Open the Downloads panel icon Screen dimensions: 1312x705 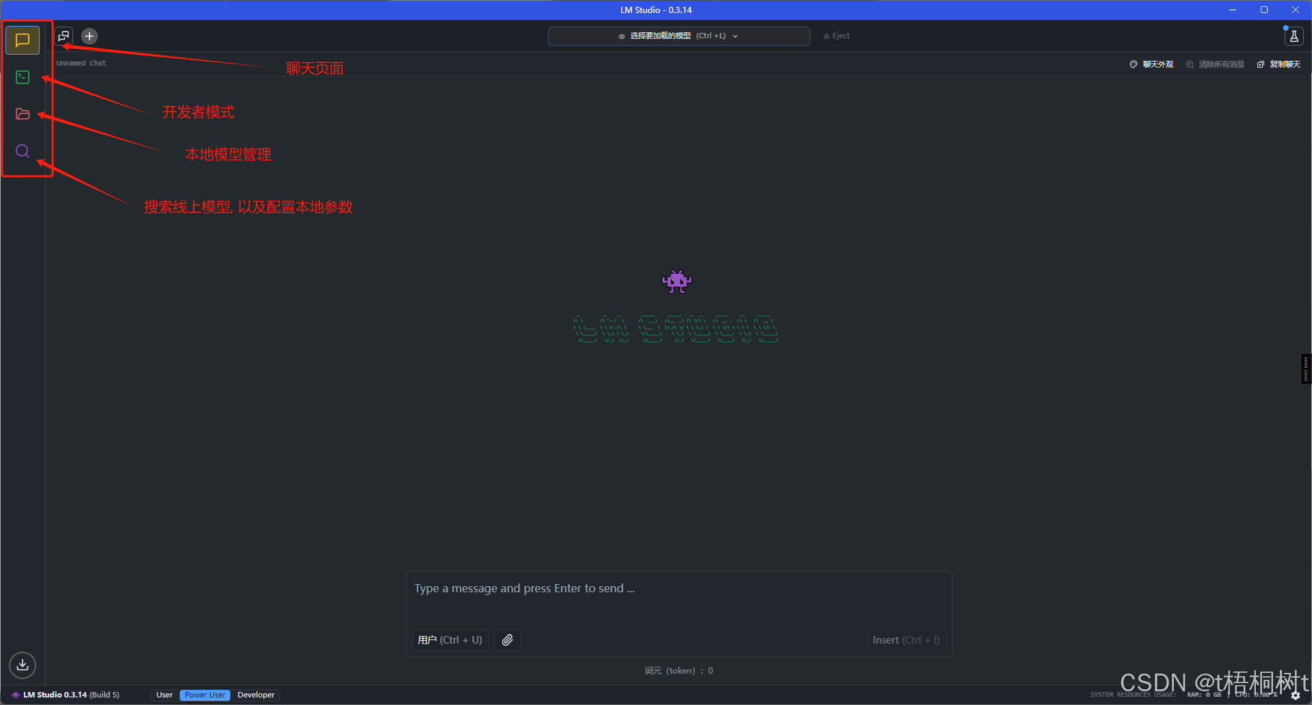coord(23,665)
